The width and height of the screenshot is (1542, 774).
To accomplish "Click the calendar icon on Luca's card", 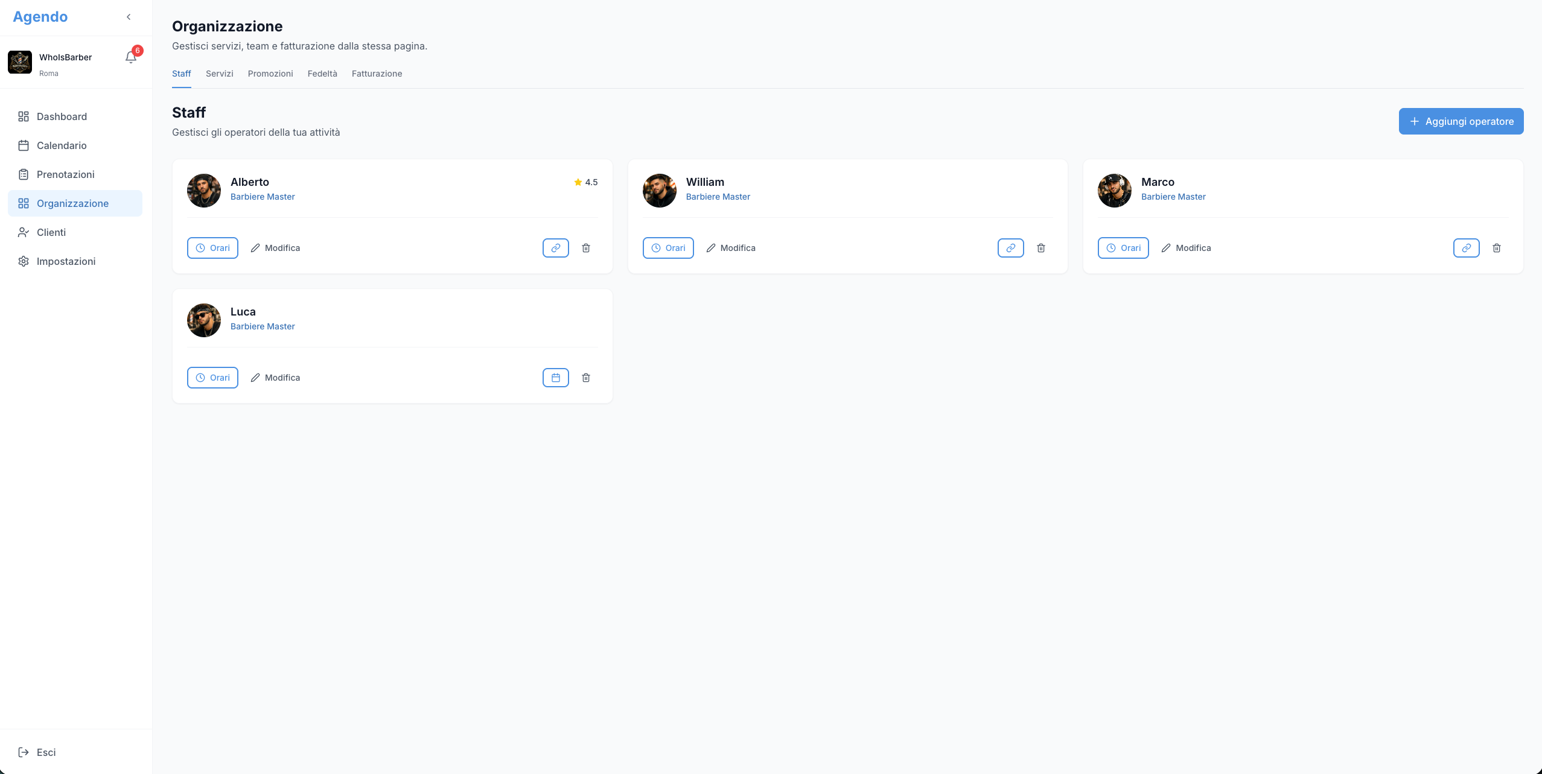I will 555,378.
